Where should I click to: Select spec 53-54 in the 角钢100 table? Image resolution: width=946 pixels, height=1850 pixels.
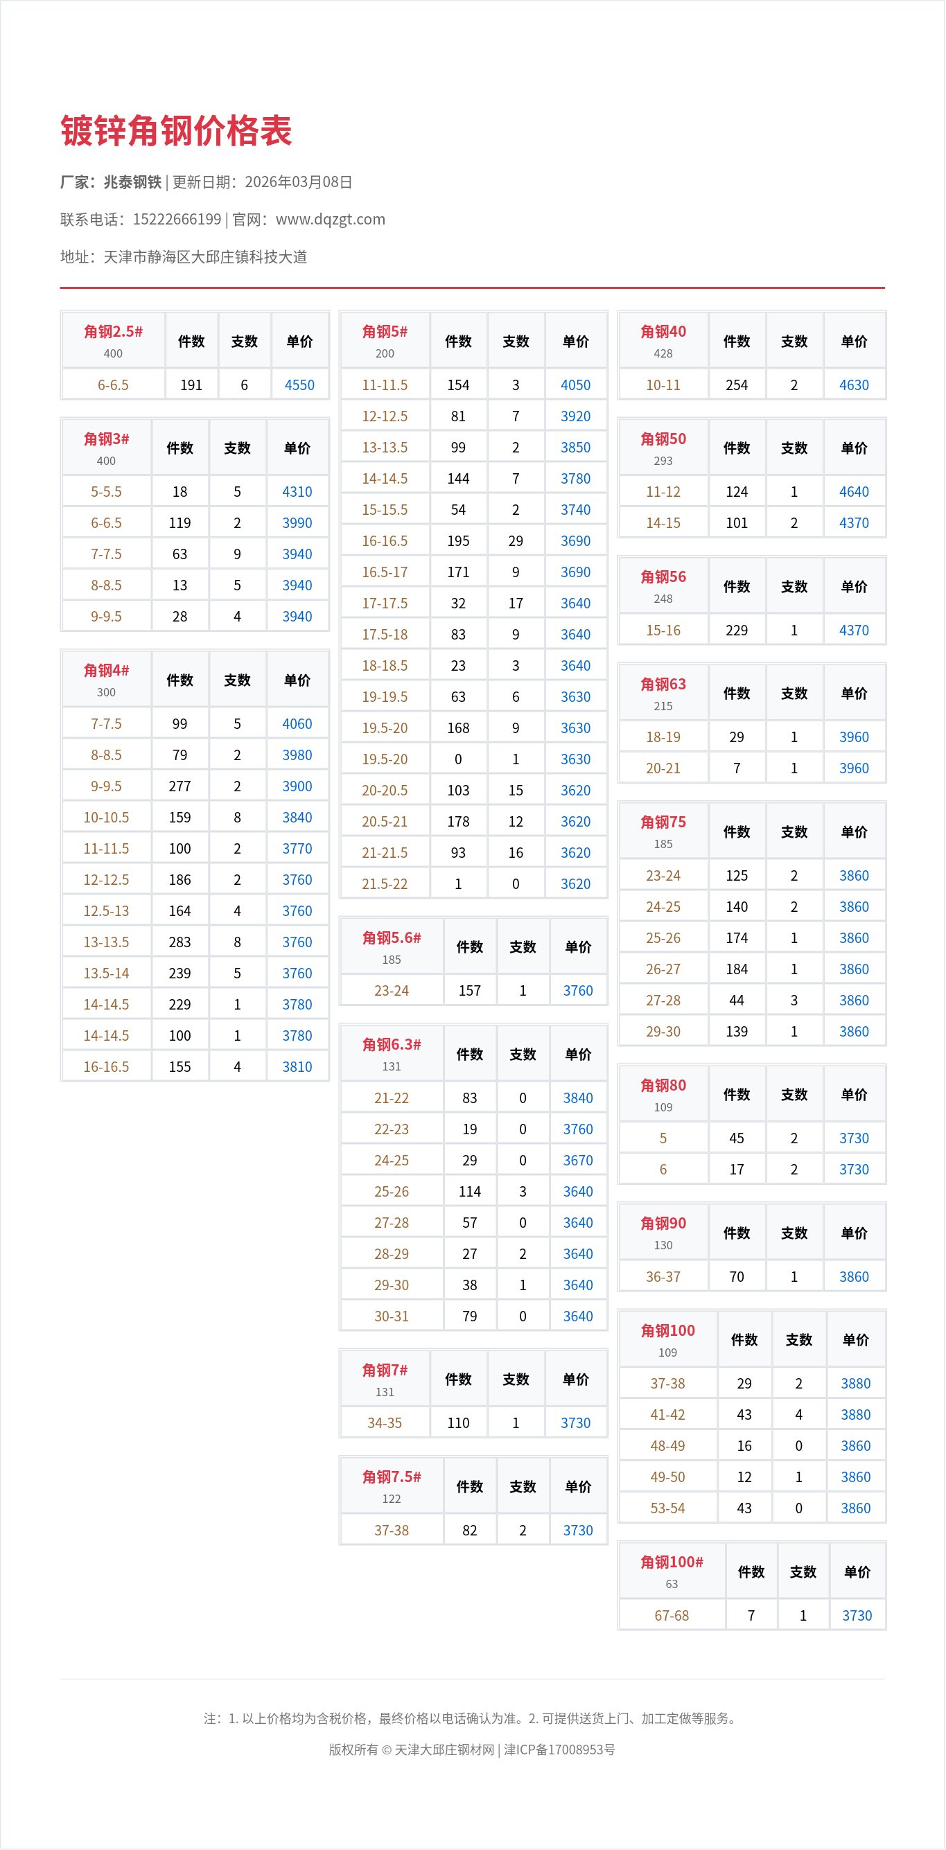(668, 1509)
